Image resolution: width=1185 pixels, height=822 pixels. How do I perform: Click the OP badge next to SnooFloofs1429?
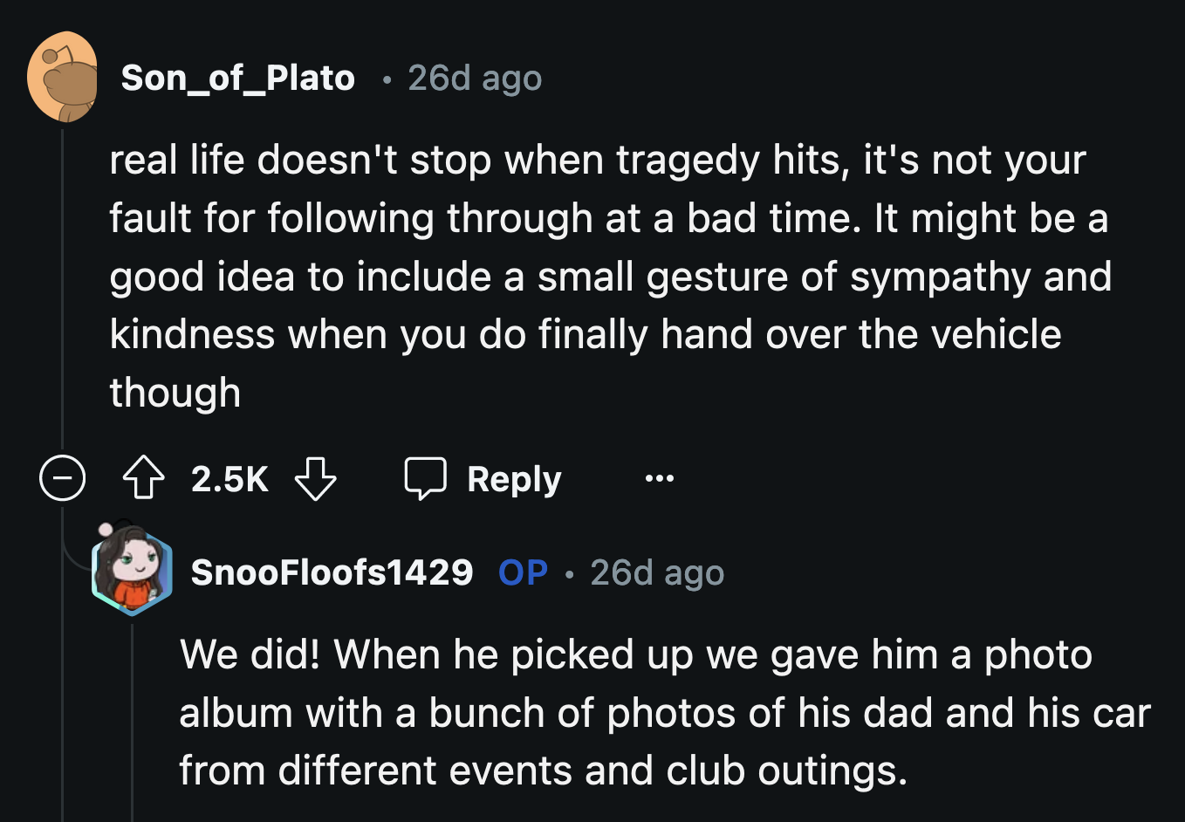523,572
